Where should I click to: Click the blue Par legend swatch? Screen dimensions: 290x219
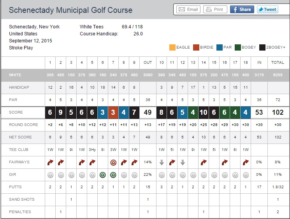[220, 47]
